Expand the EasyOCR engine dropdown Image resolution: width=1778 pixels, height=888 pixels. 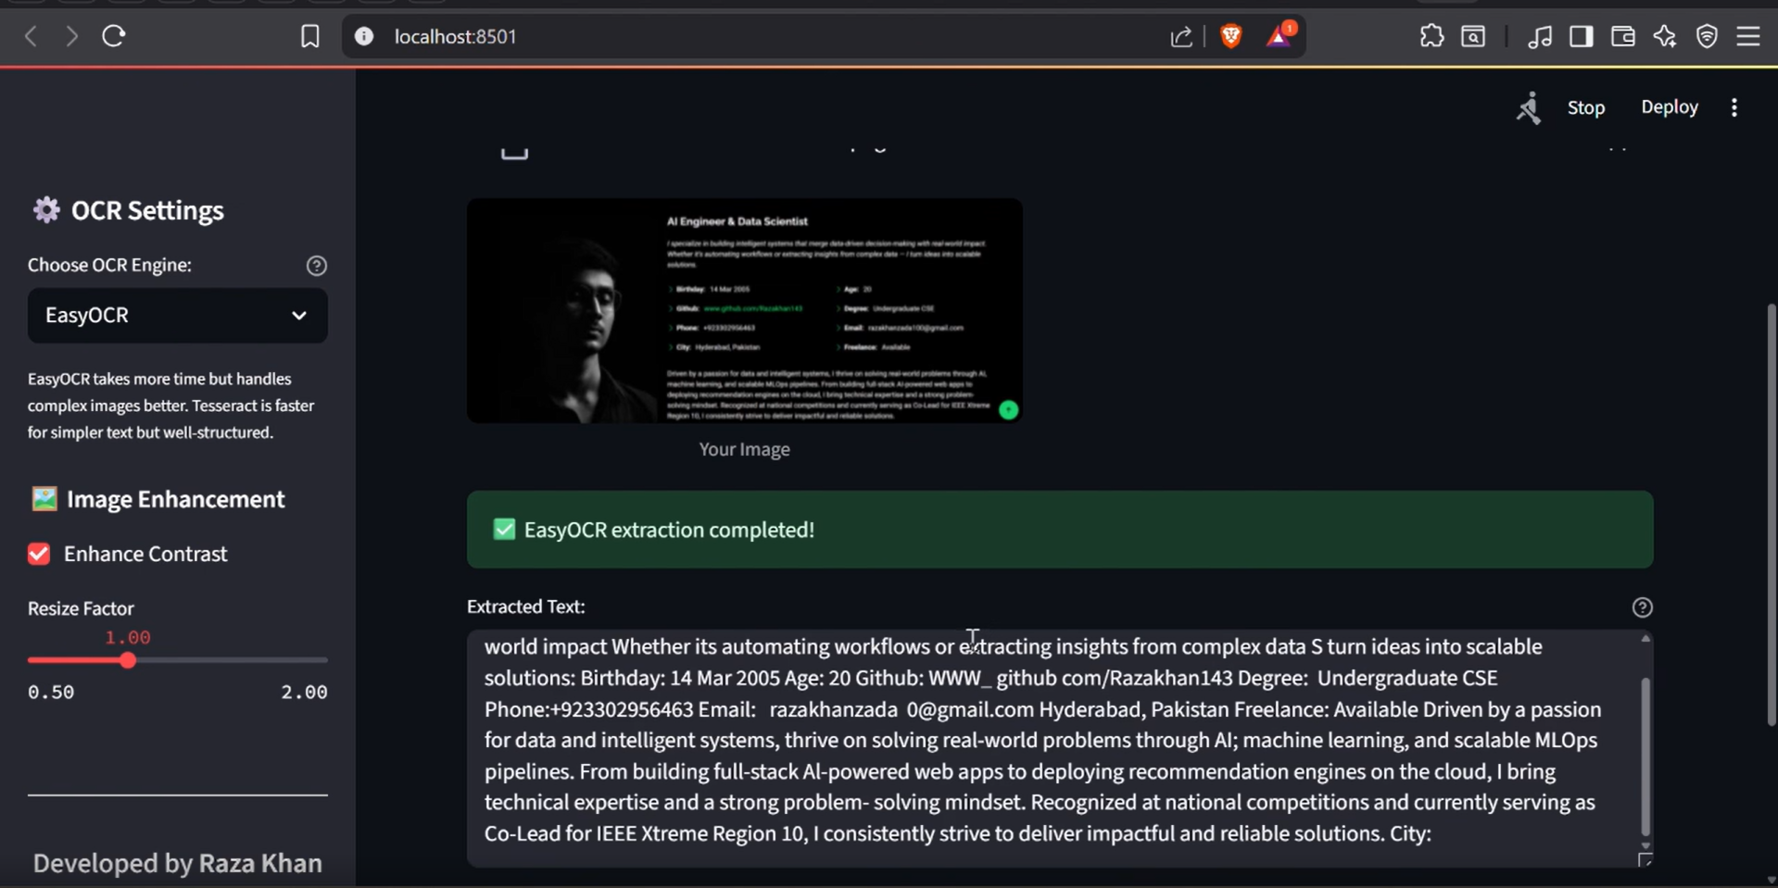coord(177,316)
